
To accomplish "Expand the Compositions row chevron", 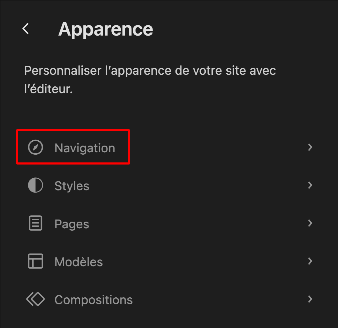I will [310, 299].
